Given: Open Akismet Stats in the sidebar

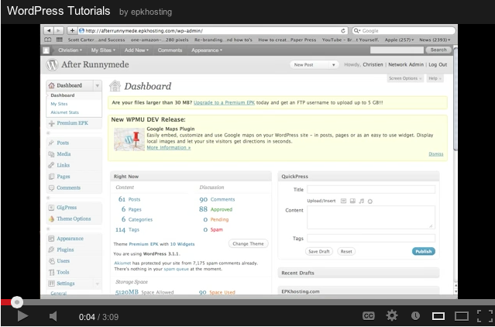Looking at the screenshot, I should click(x=65, y=112).
